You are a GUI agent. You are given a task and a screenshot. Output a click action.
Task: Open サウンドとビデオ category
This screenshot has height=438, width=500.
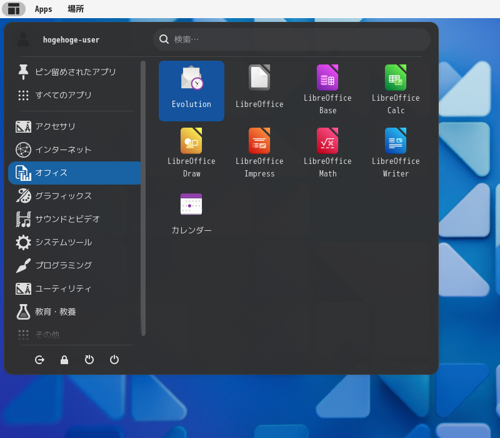tap(74, 219)
